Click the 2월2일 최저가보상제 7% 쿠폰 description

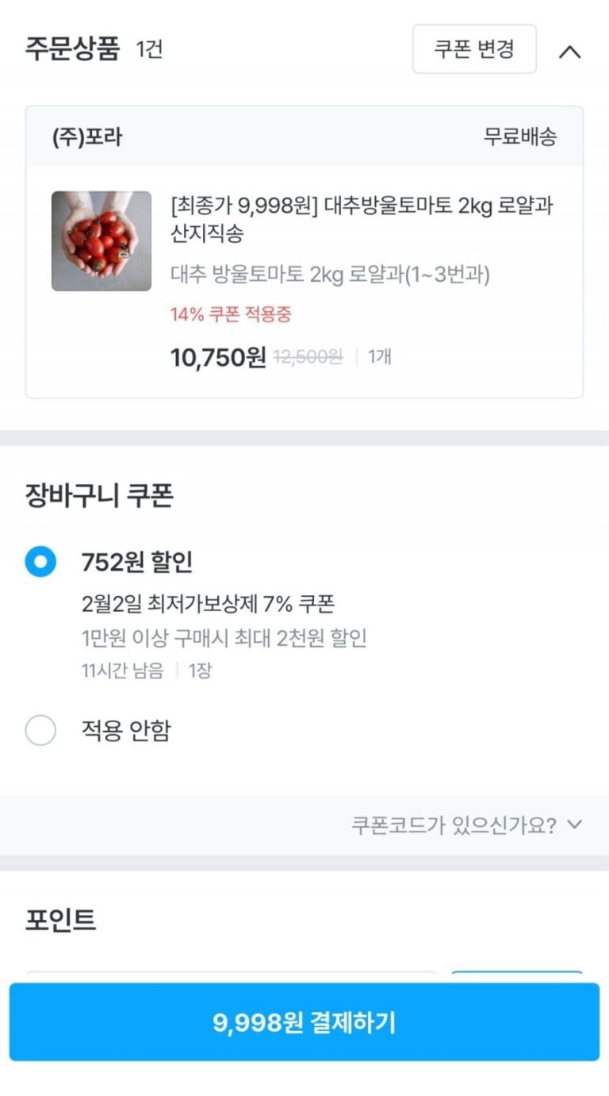tap(208, 604)
